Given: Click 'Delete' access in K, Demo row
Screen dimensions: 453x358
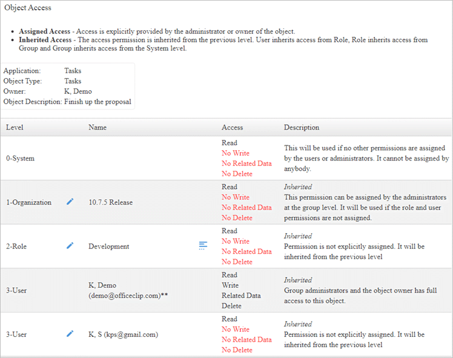Looking at the screenshot, I should coord(231,306).
